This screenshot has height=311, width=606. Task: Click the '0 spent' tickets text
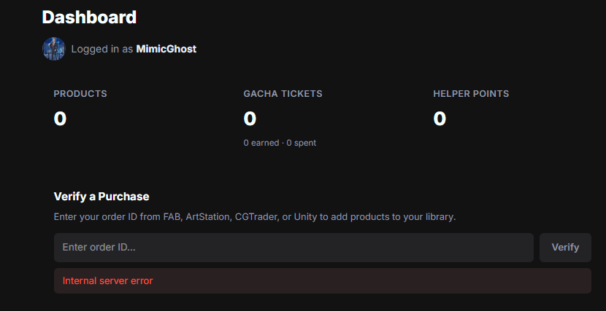[x=301, y=143]
